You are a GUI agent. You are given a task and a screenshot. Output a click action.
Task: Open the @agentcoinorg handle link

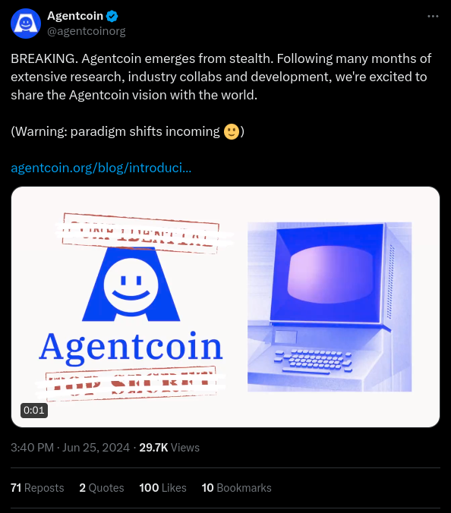click(x=87, y=31)
